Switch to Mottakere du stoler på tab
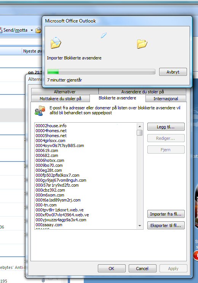The image size is (198, 283). click(x=61, y=99)
